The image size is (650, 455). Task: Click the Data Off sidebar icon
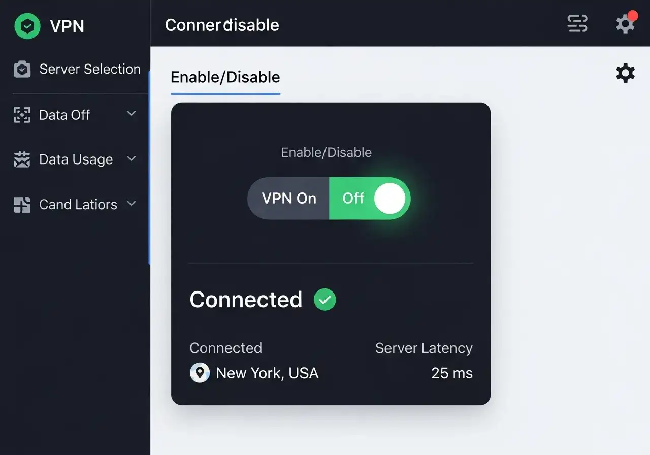tap(21, 115)
